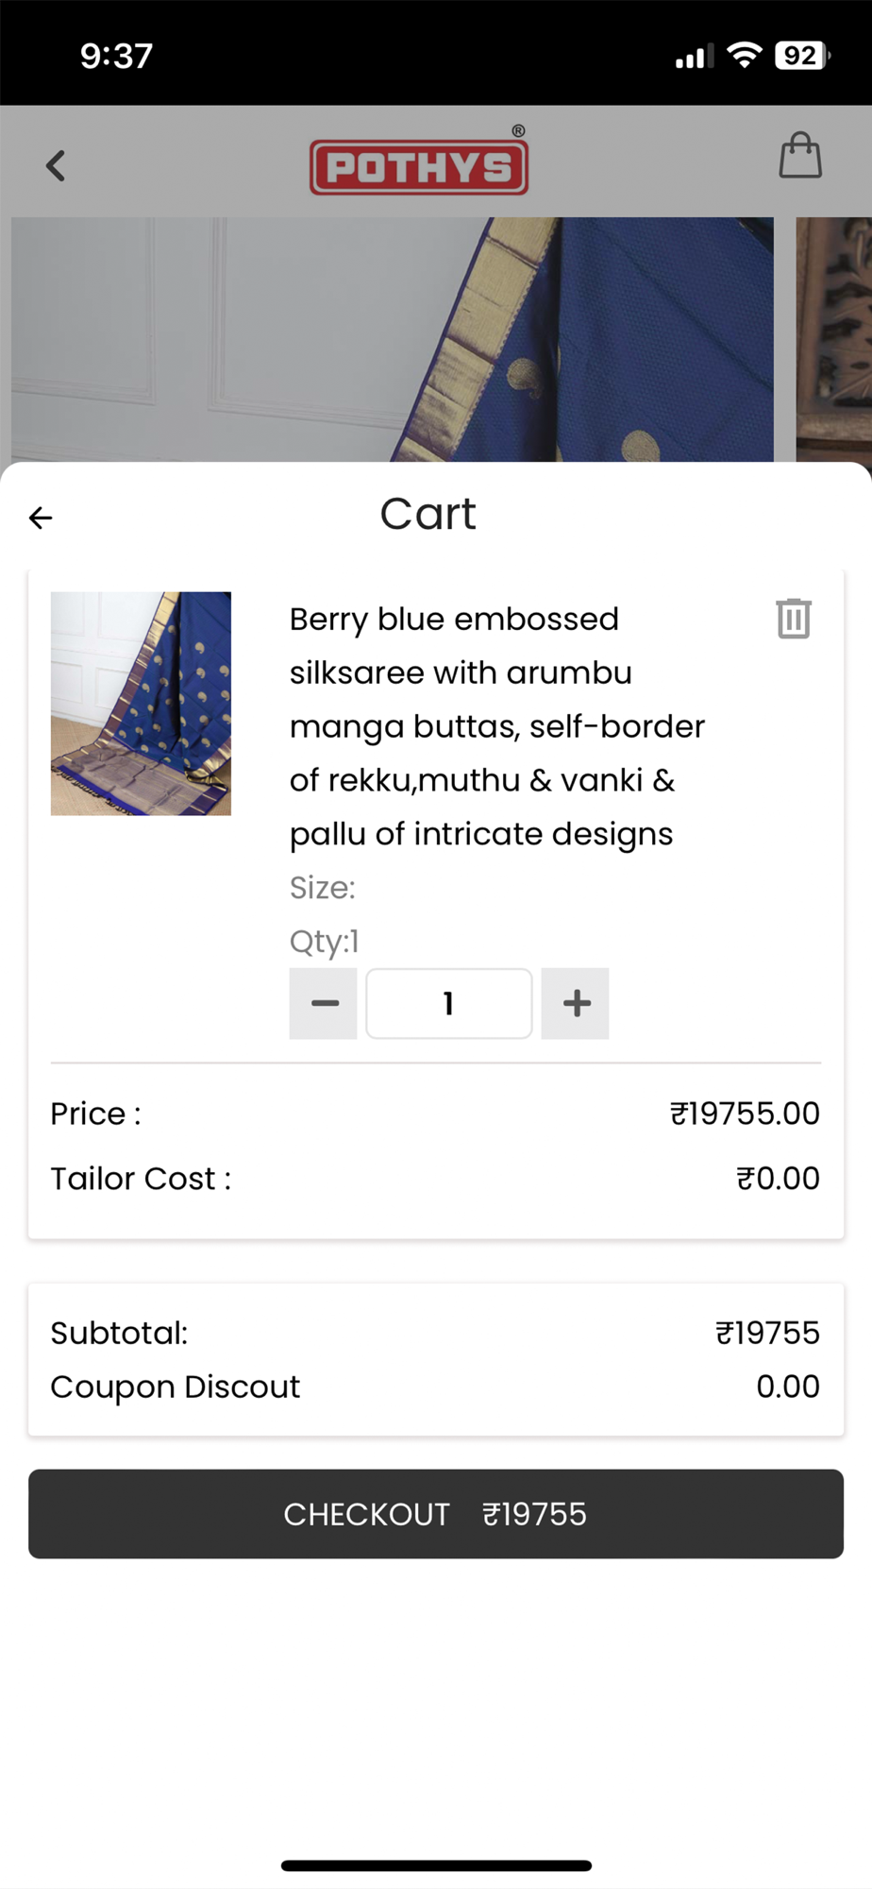Tap the battery indicator showing 92

coord(802,56)
